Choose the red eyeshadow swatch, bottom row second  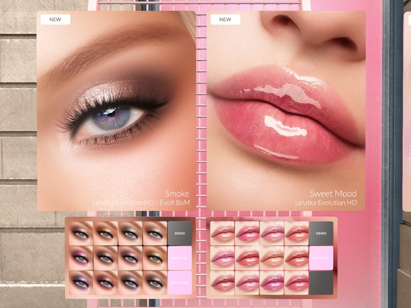click(106, 283)
